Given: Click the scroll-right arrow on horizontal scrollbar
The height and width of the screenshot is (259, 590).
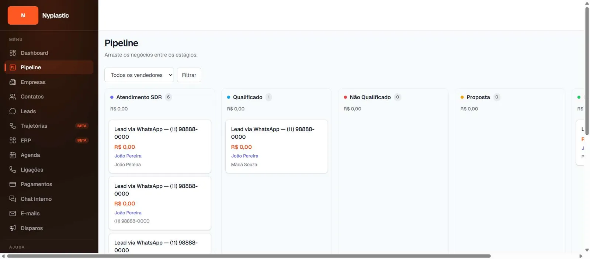Looking at the screenshot, I should point(581,256).
